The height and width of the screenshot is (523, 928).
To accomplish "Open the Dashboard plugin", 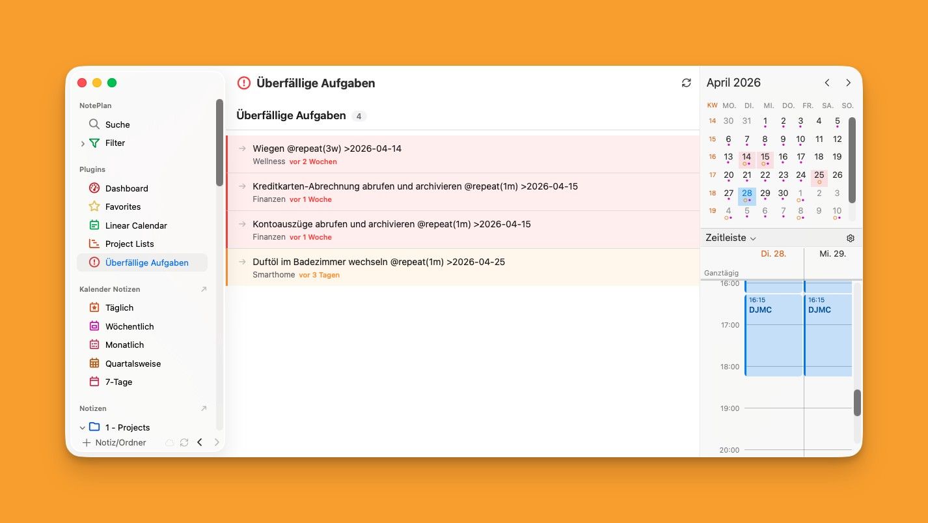I will pos(126,188).
